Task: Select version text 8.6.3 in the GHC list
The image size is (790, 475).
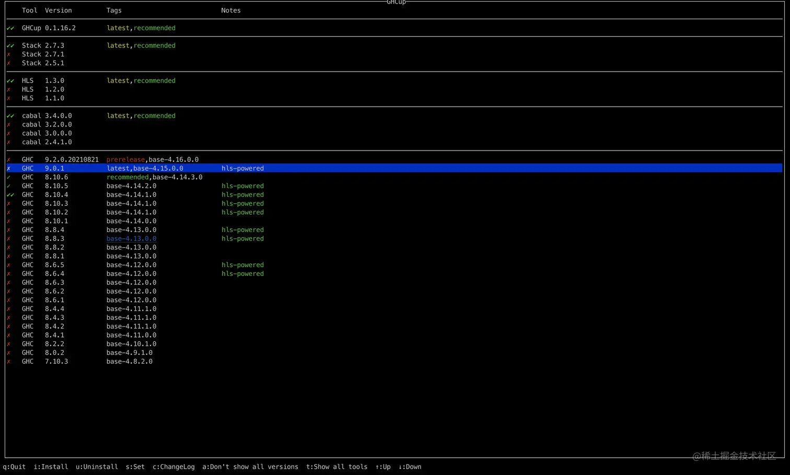Action: (x=54, y=283)
